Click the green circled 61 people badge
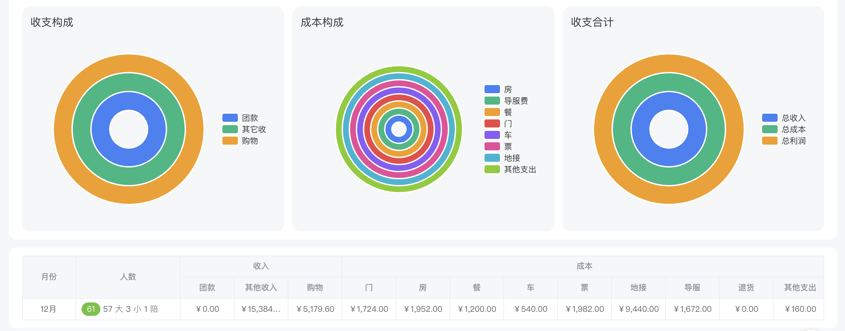This screenshot has height=331, width=845. pyautogui.click(x=91, y=308)
